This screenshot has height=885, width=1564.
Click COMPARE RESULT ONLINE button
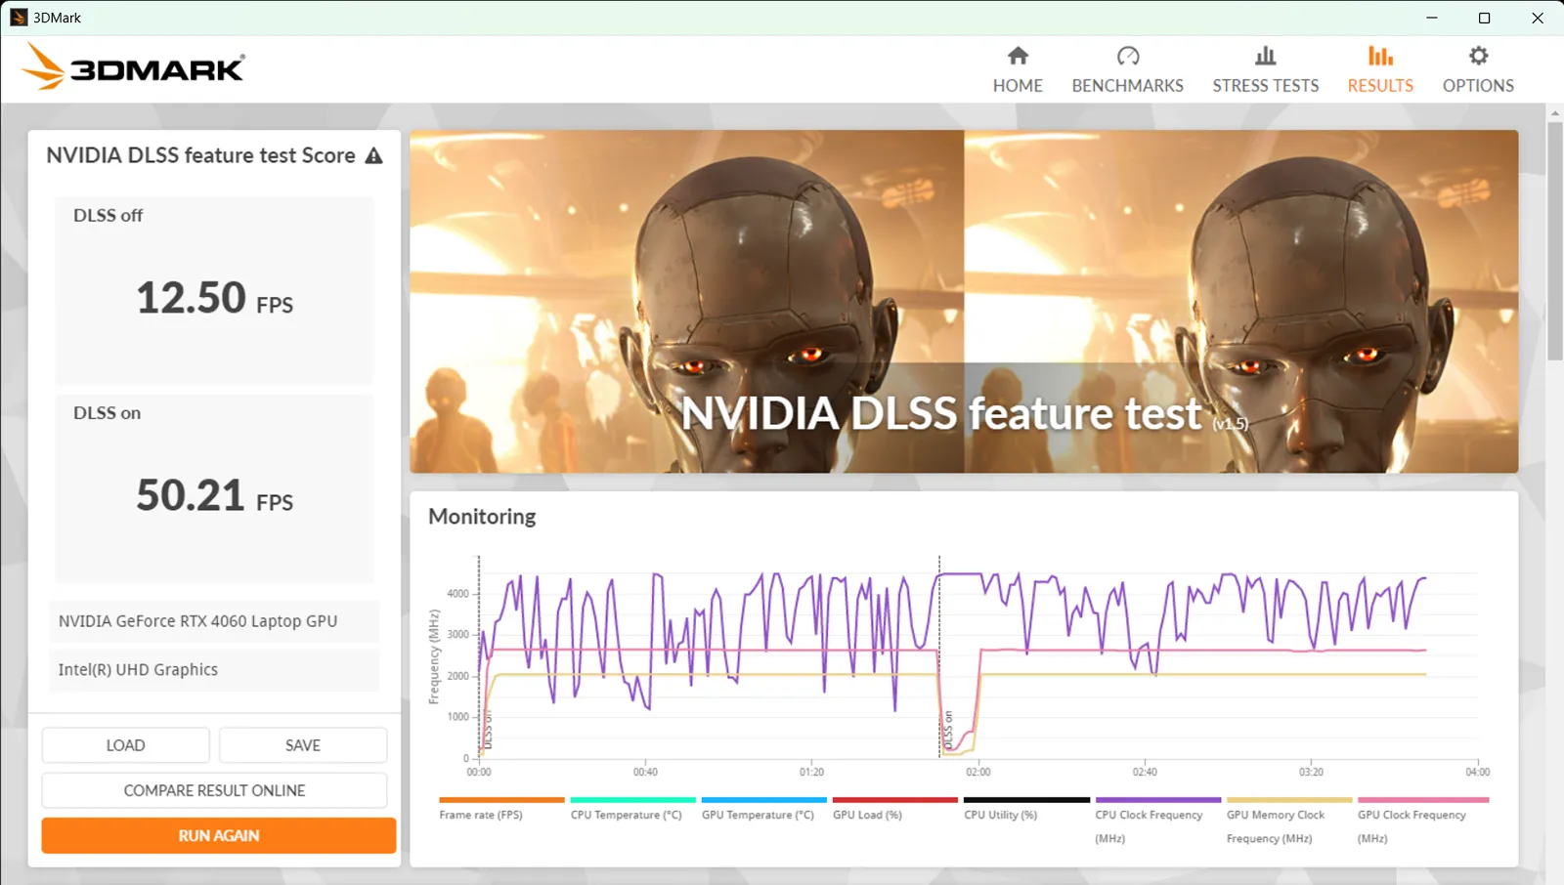pyautogui.click(x=214, y=790)
